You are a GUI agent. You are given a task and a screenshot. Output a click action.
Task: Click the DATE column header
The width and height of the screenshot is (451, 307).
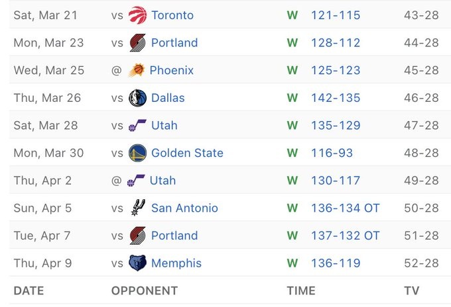click(x=29, y=290)
